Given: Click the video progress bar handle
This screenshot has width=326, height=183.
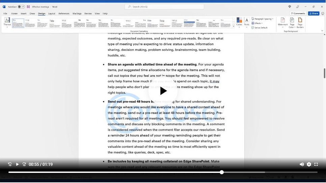Looking at the screenshot, I should coord(222,172).
